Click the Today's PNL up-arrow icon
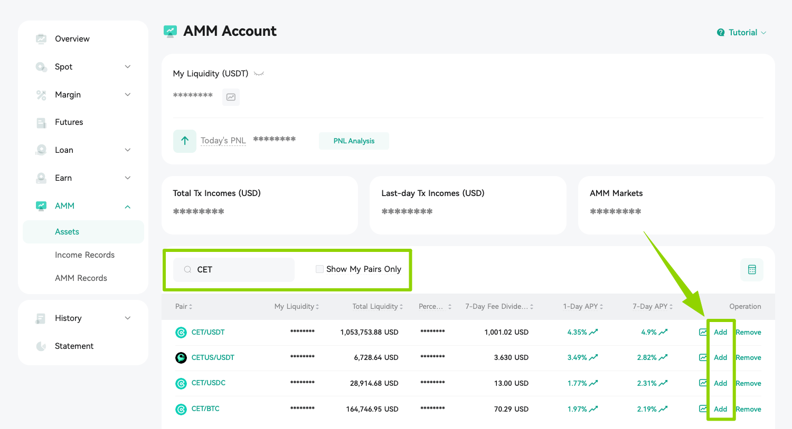The image size is (792, 429). click(185, 141)
